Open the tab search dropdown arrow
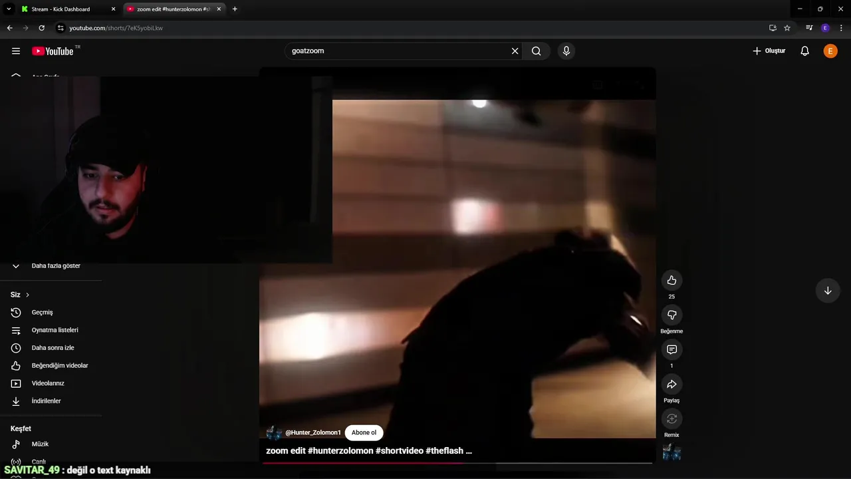Viewport: 851px width, 479px height. (x=9, y=9)
